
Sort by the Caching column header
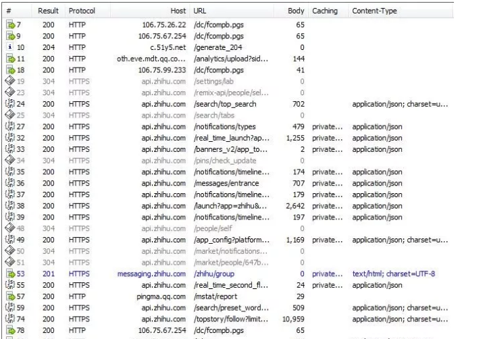(x=328, y=11)
